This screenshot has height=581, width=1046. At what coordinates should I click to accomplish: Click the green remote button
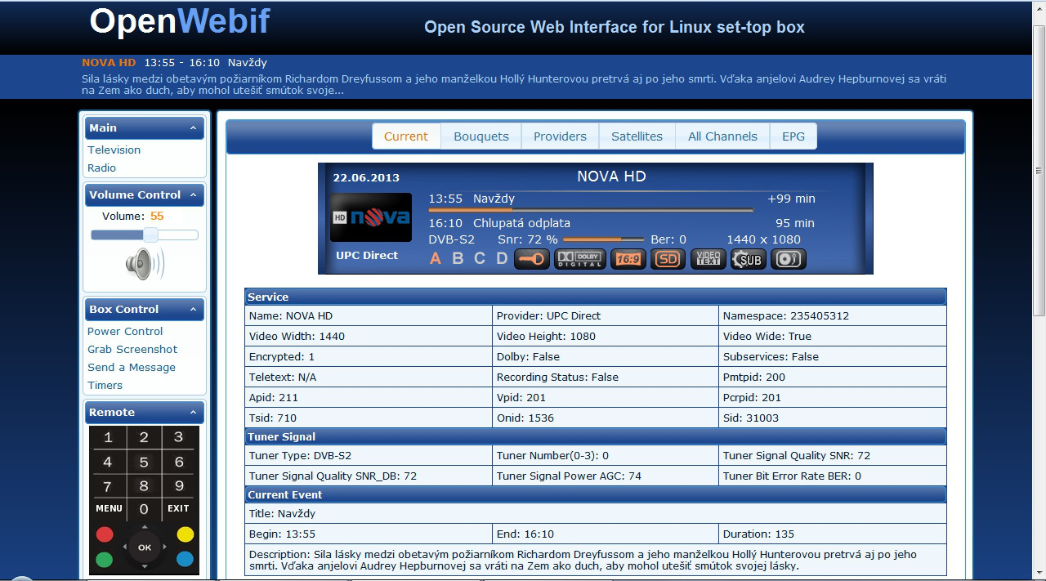(x=105, y=560)
